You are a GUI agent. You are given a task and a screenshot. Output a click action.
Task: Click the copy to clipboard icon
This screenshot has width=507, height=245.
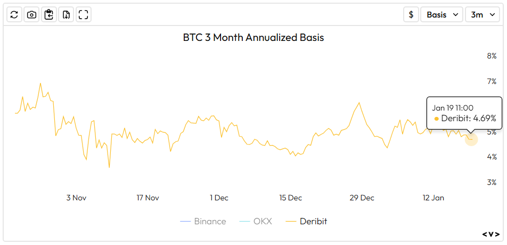coord(49,14)
